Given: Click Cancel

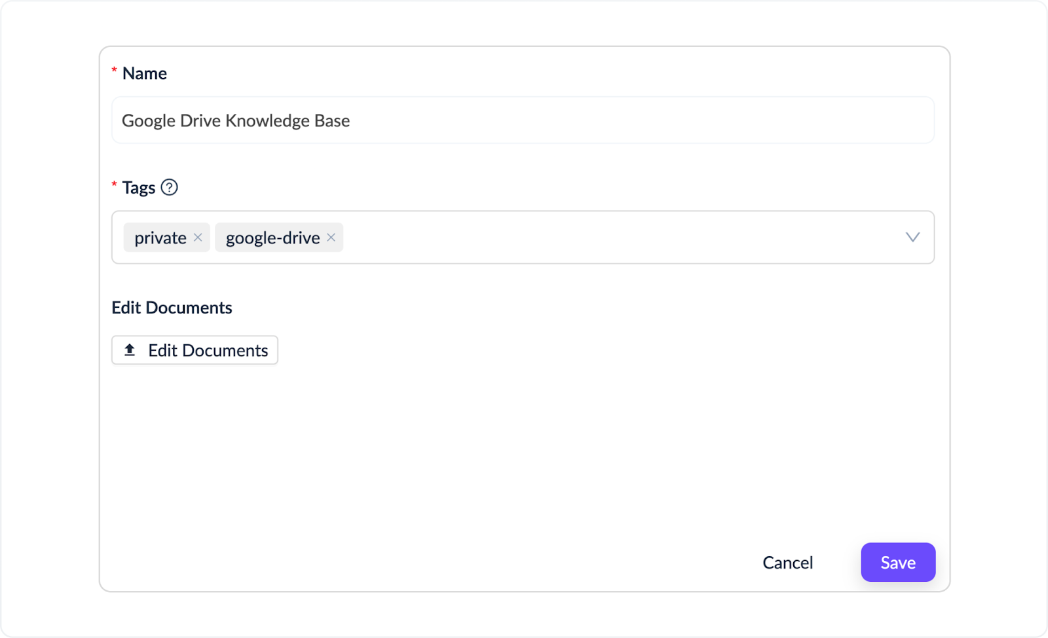Looking at the screenshot, I should [787, 563].
